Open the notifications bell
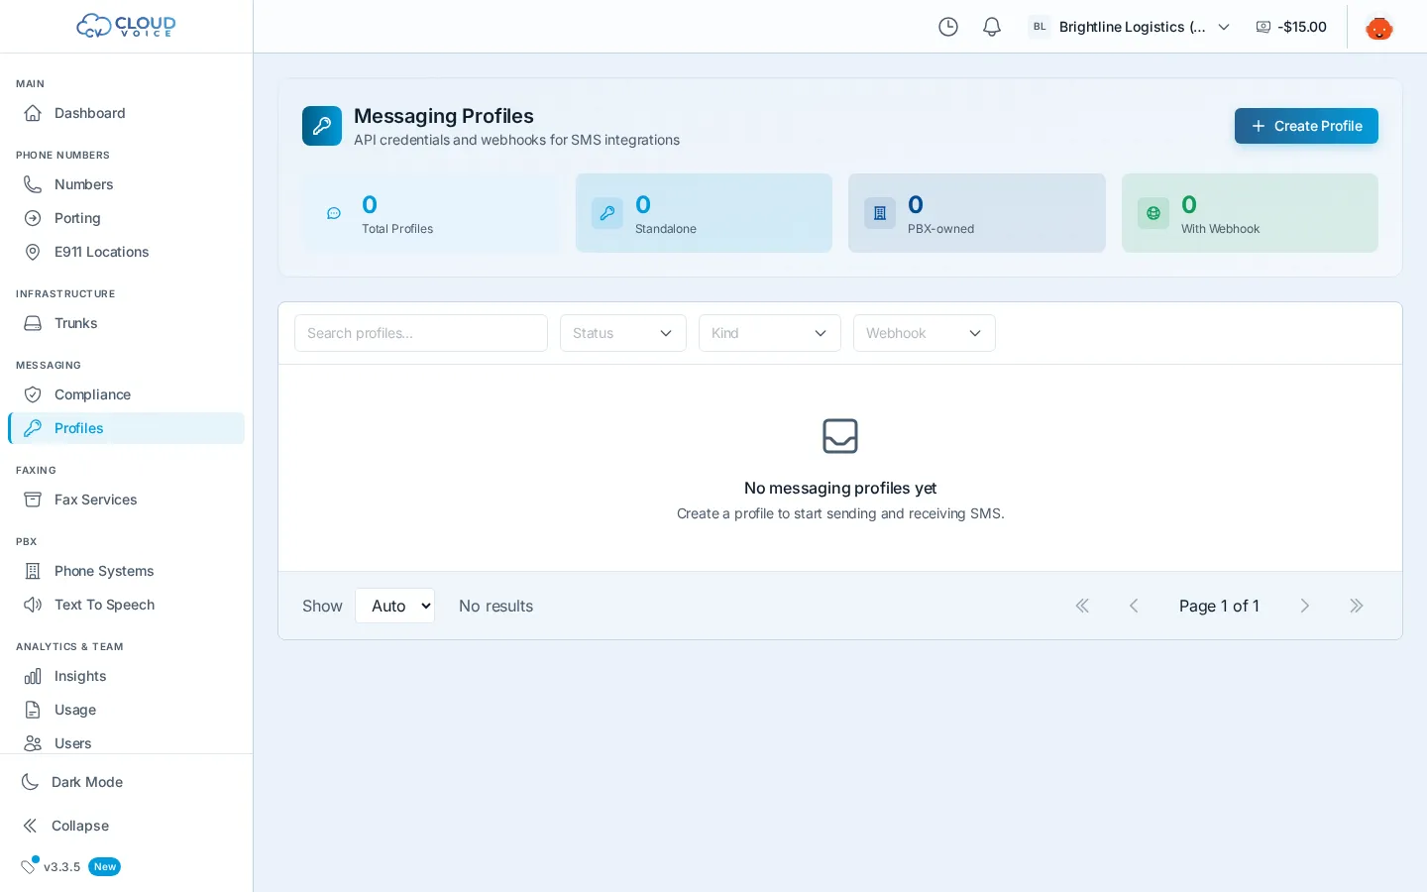This screenshot has height=892, width=1427. (992, 27)
